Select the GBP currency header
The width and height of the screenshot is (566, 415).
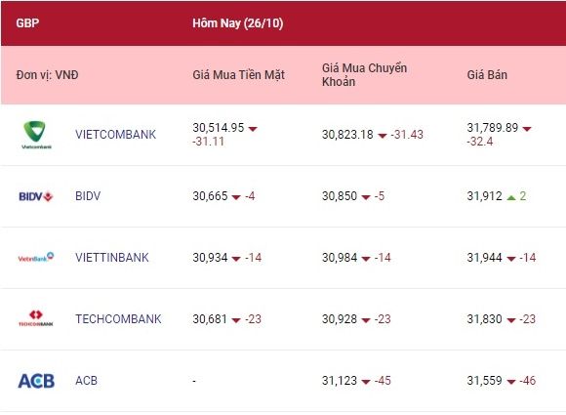(x=27, y=23)
